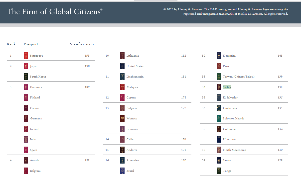Click the highlighted Serbia text
Viewport: 301px width, 177px height.
coord(227,87)
